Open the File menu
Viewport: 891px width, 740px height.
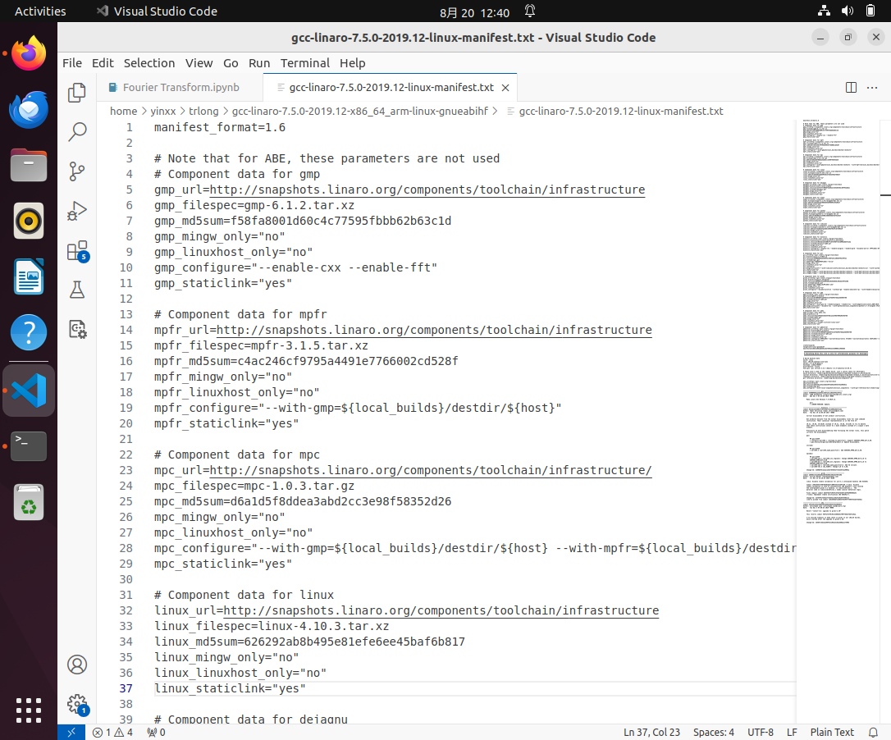click(x=72, y=63)
